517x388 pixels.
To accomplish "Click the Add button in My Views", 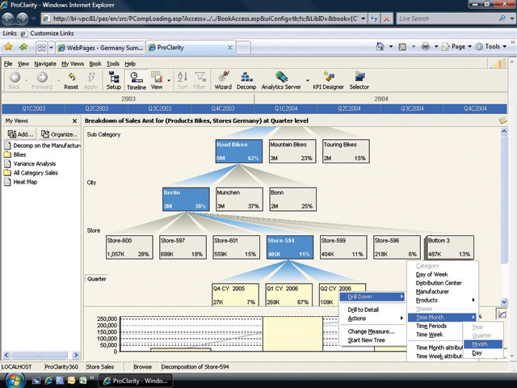I will 21,134.
